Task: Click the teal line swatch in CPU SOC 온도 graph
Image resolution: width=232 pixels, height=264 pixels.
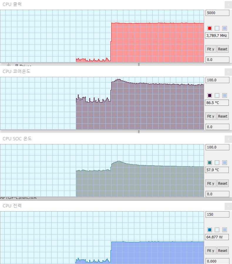Action: pos(209,163)
